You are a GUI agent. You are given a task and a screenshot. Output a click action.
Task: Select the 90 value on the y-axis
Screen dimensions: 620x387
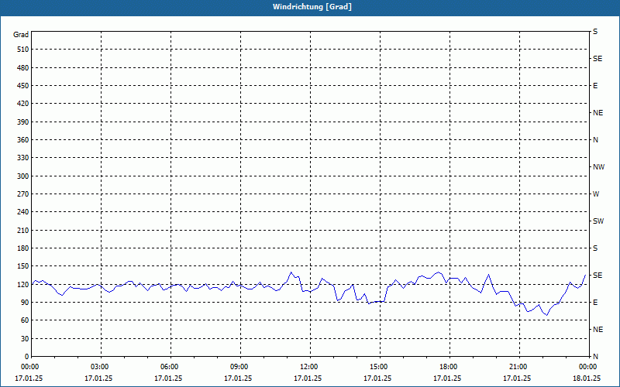click(x=25, y=303)
